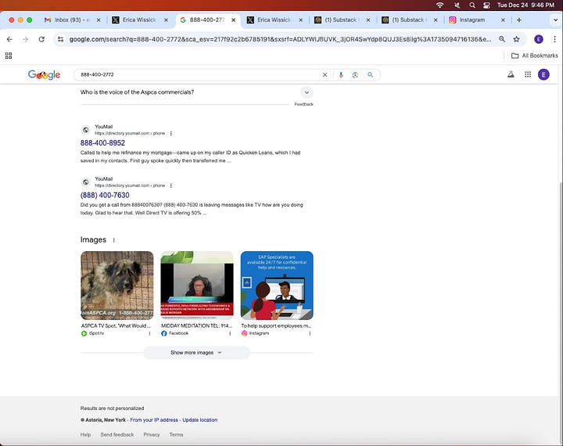The height and width of the screenshot is (446, 563).
Task: Open the (888) 400-7630 YouMail result
Action: (105, 195)
